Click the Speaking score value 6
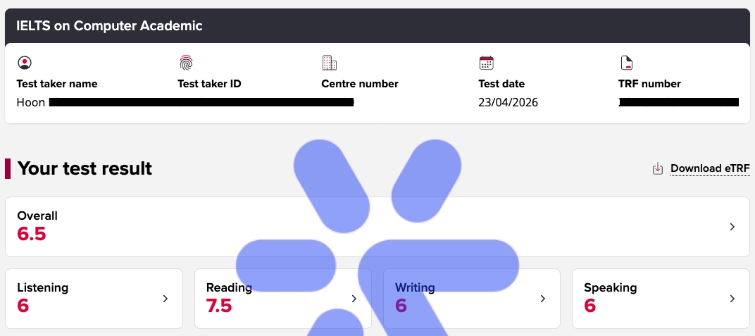 [590, 306]
